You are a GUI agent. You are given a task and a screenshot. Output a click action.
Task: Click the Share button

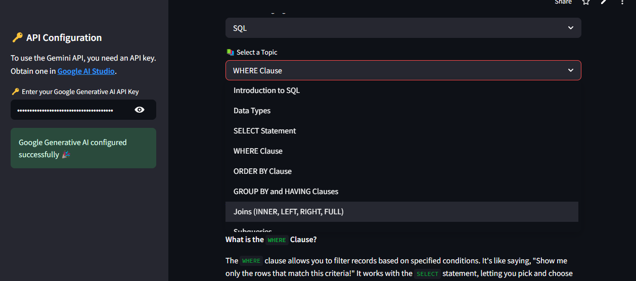pos(563,2)
